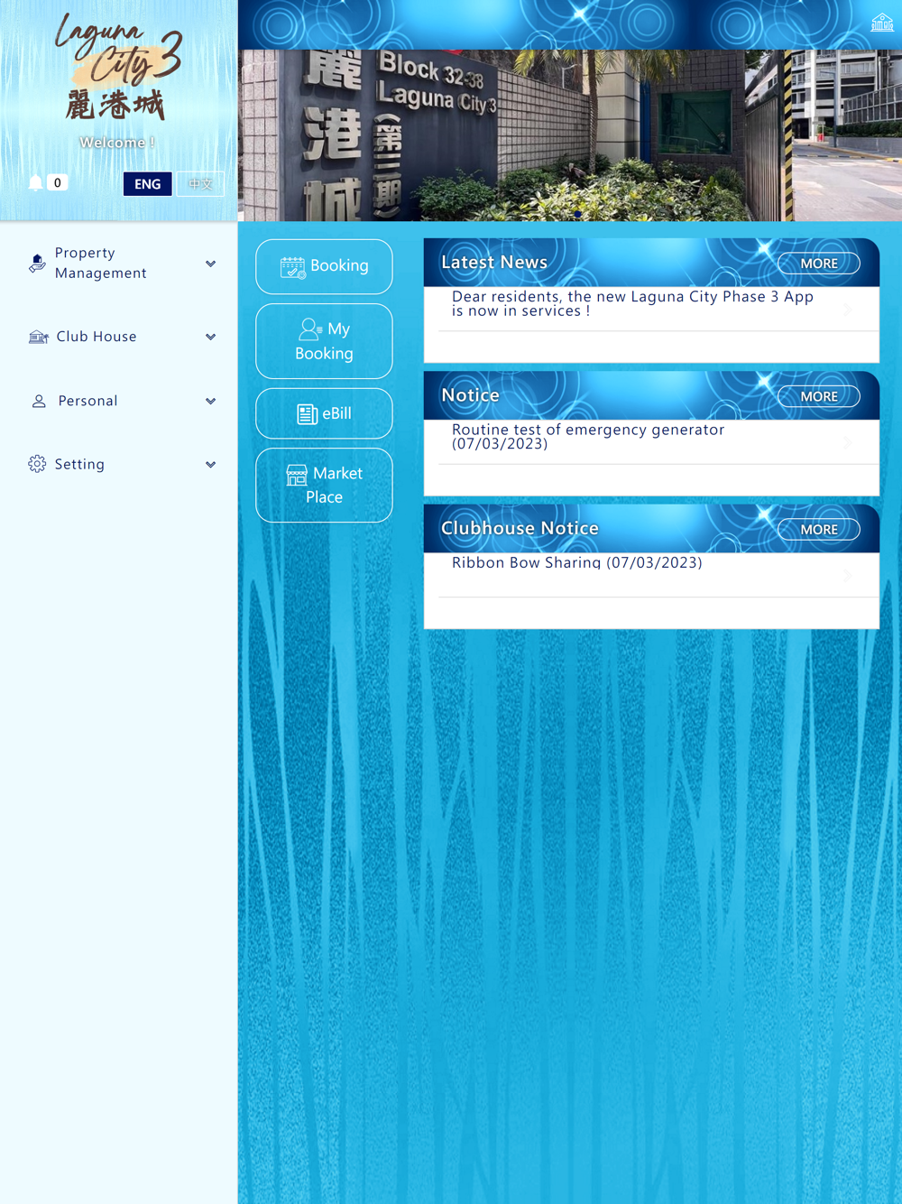
Task: Expand the Personal chevron
Action: pyautogui.click(x=210, y=401)
